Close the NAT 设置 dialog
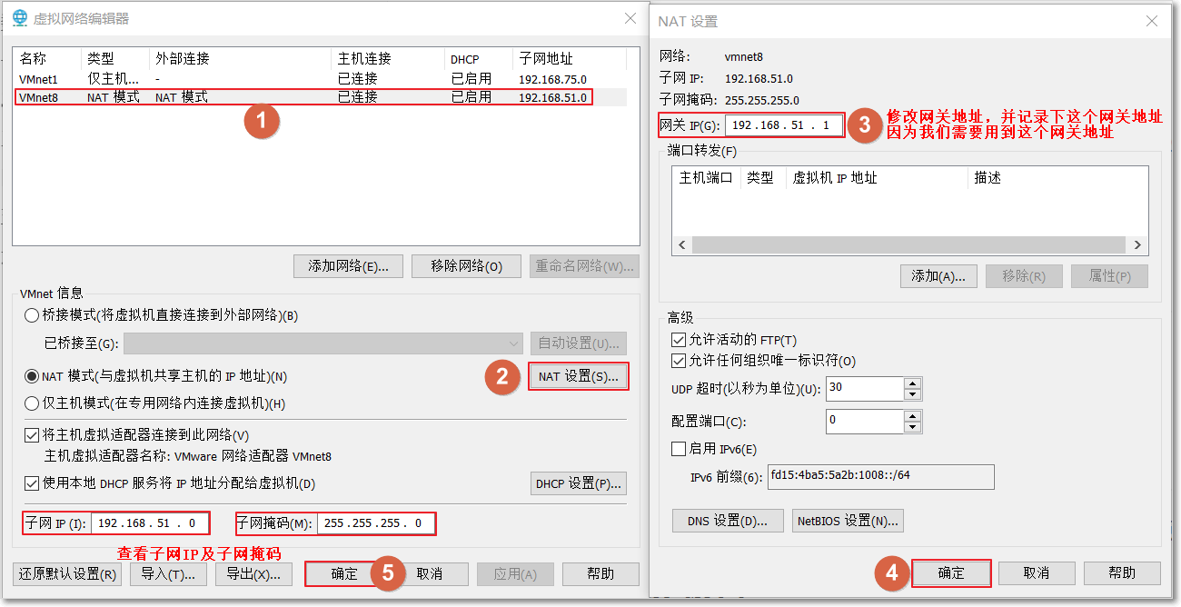Image resolution: width=1181 pixels, height=607 pixels. (1152, 22)
